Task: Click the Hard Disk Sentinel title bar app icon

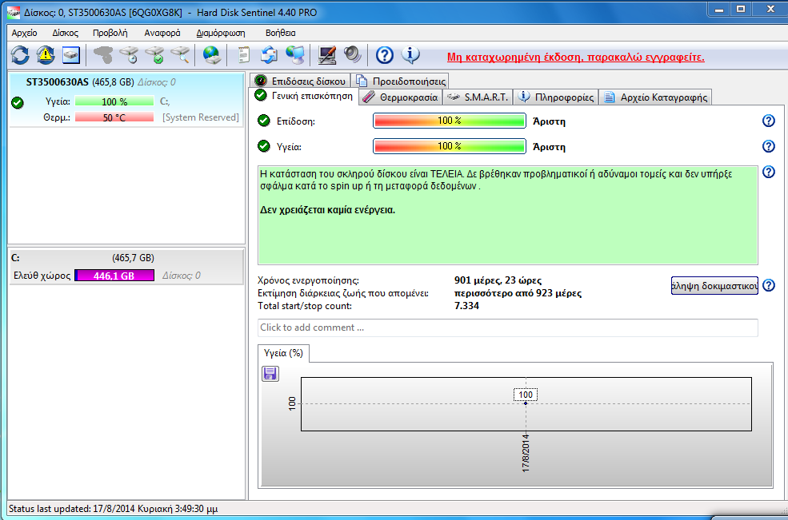Action: pyautogui.click(x=13, y=13)
